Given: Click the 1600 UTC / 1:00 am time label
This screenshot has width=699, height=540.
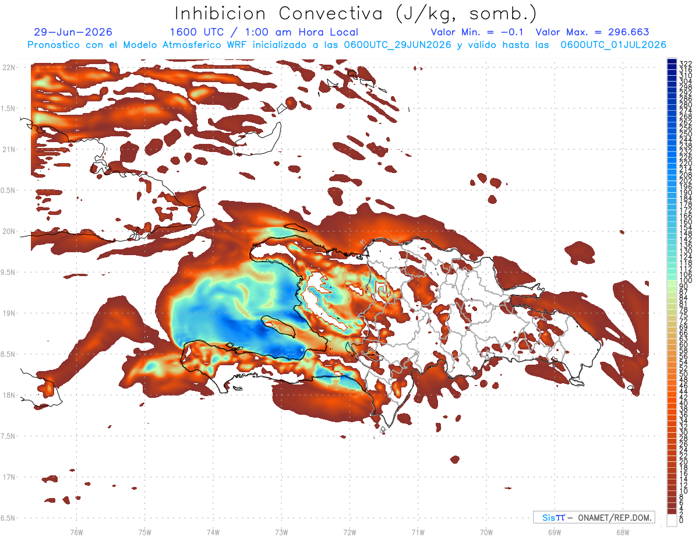Looking at the screenshot, I should [x=264, y=32].
